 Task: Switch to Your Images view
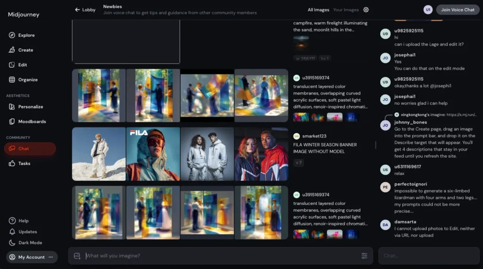click(x=346, y=10)
